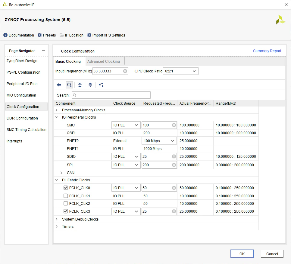Click the Search input box

pyautogui.click(x=111, y=95)
